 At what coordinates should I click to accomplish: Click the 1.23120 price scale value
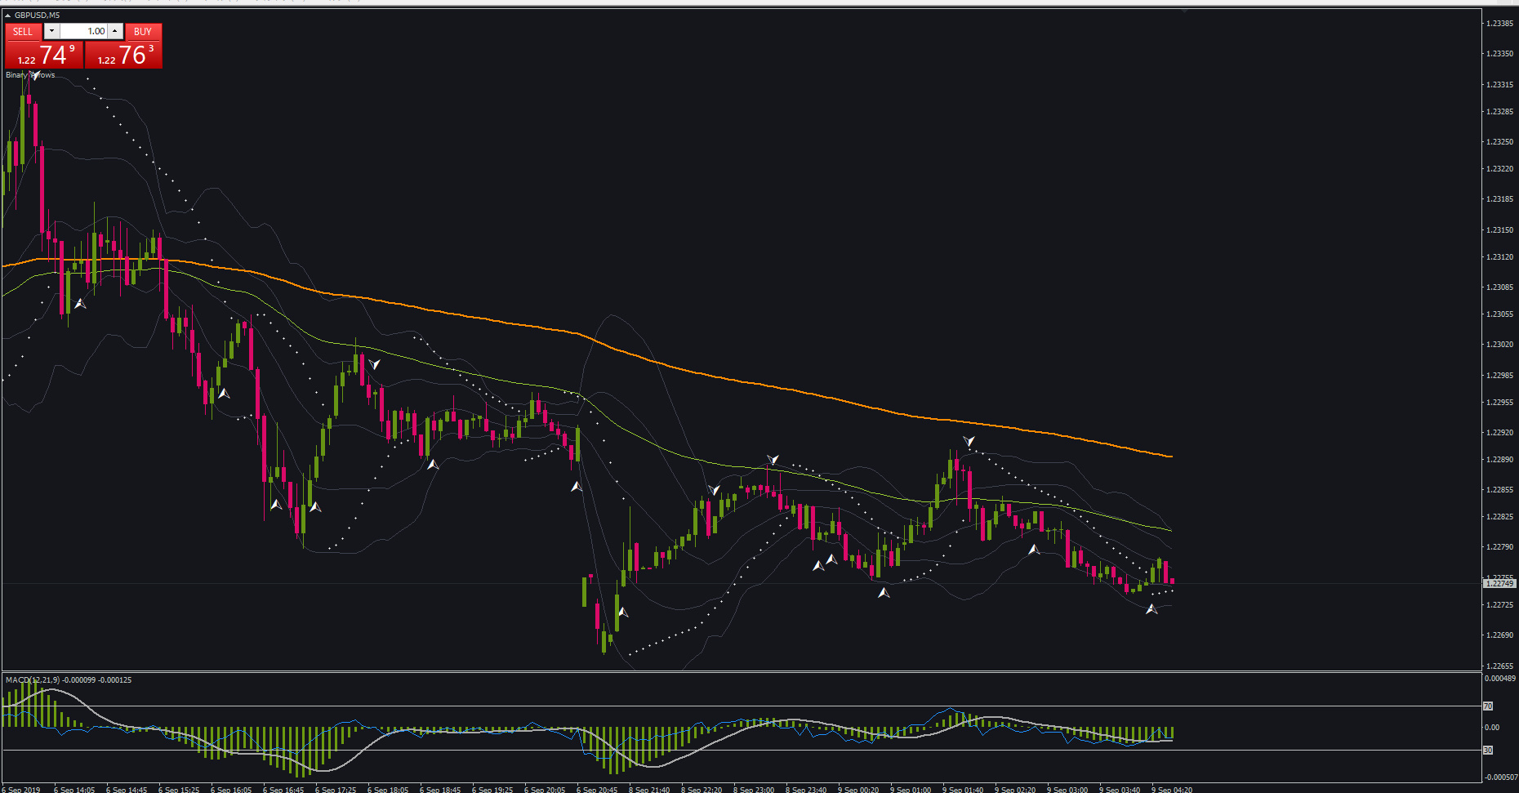coord(1499,257)
